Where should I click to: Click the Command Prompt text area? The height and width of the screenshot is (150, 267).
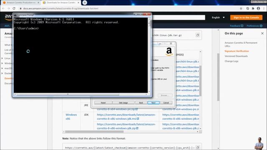[81, 55]
